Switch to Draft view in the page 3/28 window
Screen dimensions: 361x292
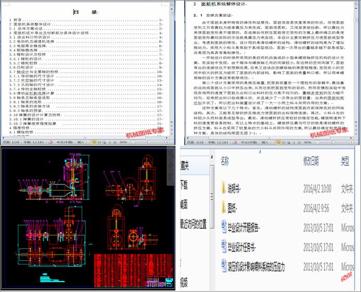click(x=299, y=143)
